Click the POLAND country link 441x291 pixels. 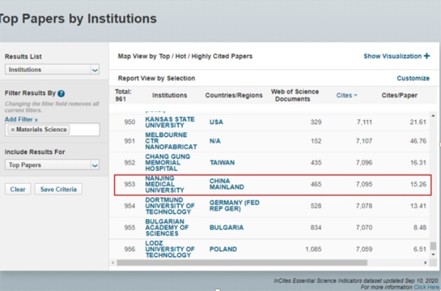point(223,249)
